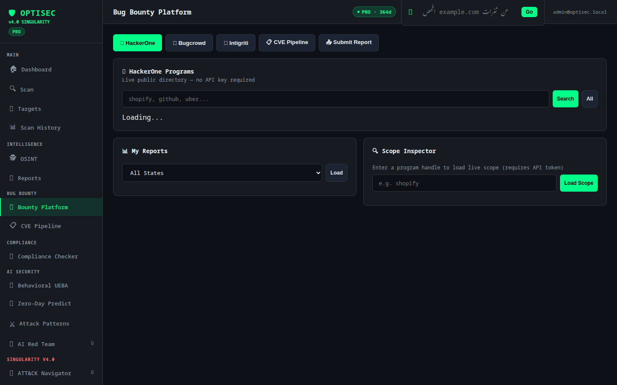Viewport: 617px width, 385px height.
Task: Open Zero-Day Predict page
Action: pos(51,303)
